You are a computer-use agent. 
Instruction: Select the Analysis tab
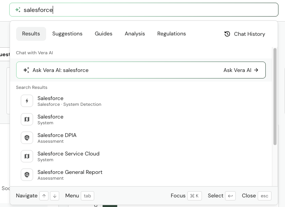(135, 34)
